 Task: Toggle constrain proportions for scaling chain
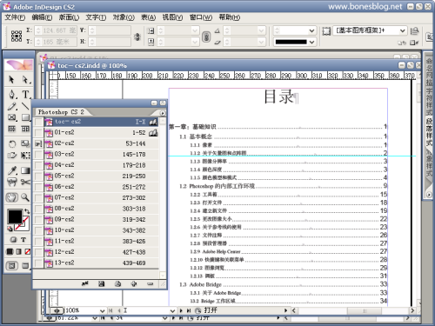206,37
